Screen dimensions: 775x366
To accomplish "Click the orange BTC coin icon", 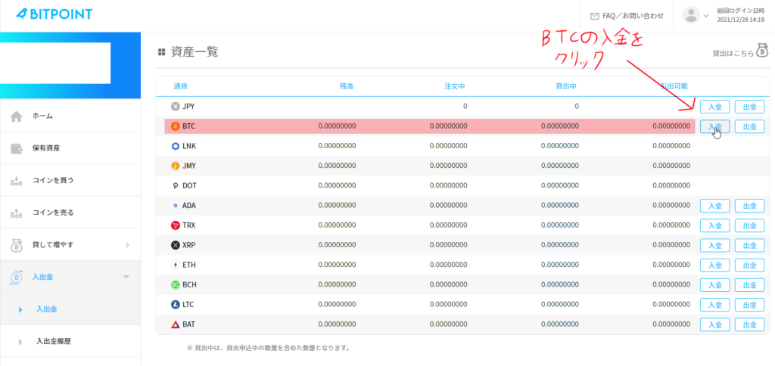I will [176, 126].
